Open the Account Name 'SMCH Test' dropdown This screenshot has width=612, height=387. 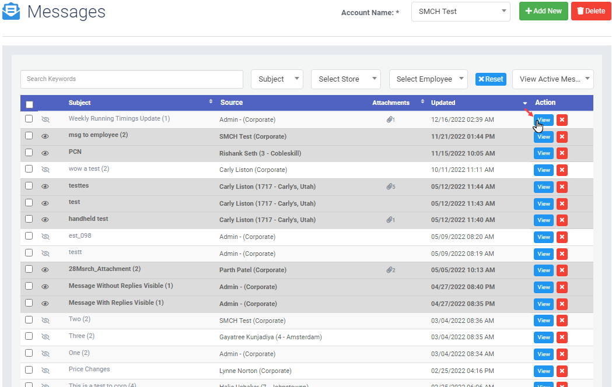pos(460,11)
